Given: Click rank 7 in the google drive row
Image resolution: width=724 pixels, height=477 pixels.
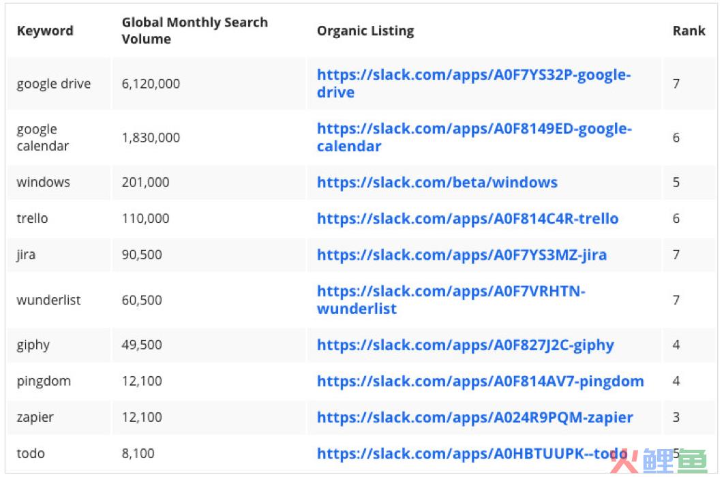Looking at the screenshot, I should coord(676,84).
